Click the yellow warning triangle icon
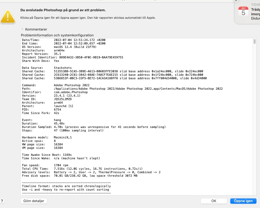The height and width of the screenshot is (208, 260). 8,17
